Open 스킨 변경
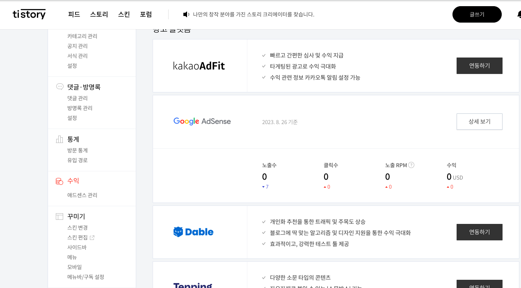The width and height of the screenshot is (521, 288). (x=78, y=228)
